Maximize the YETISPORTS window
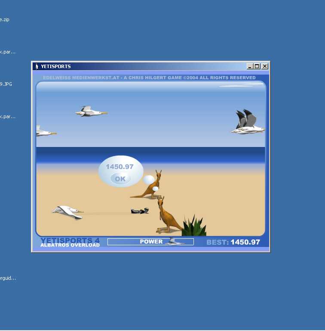325x331 pixels. (257, 66)
